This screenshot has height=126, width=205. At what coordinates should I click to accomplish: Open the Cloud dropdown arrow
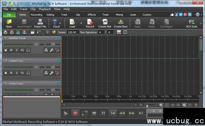(x=60, y=23)
